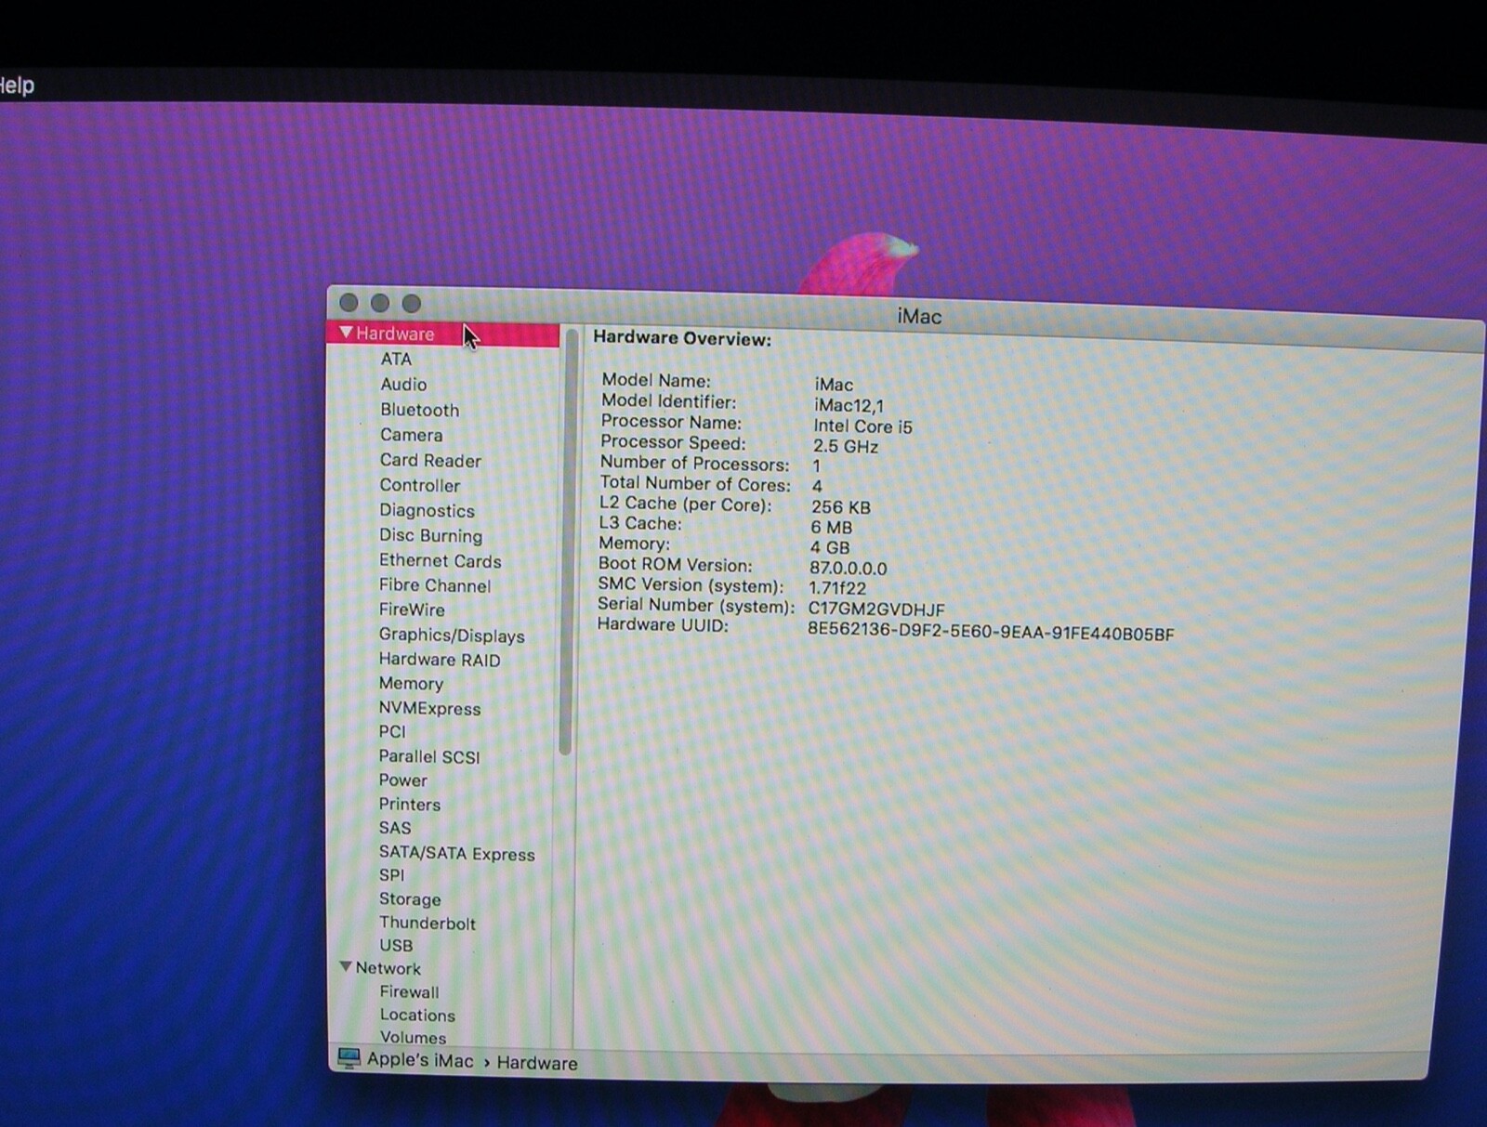This screenshot has height=1127, width=1487.
Task: Click the sidebar vertical scrollbar
Action: pyautogui.click(x=567, y=544)
